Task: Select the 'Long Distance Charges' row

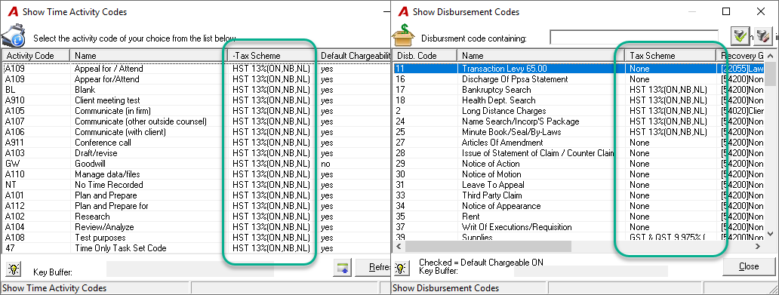Action: coord(579,111)
